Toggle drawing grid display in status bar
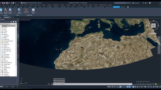 click(x=112, y=87)
